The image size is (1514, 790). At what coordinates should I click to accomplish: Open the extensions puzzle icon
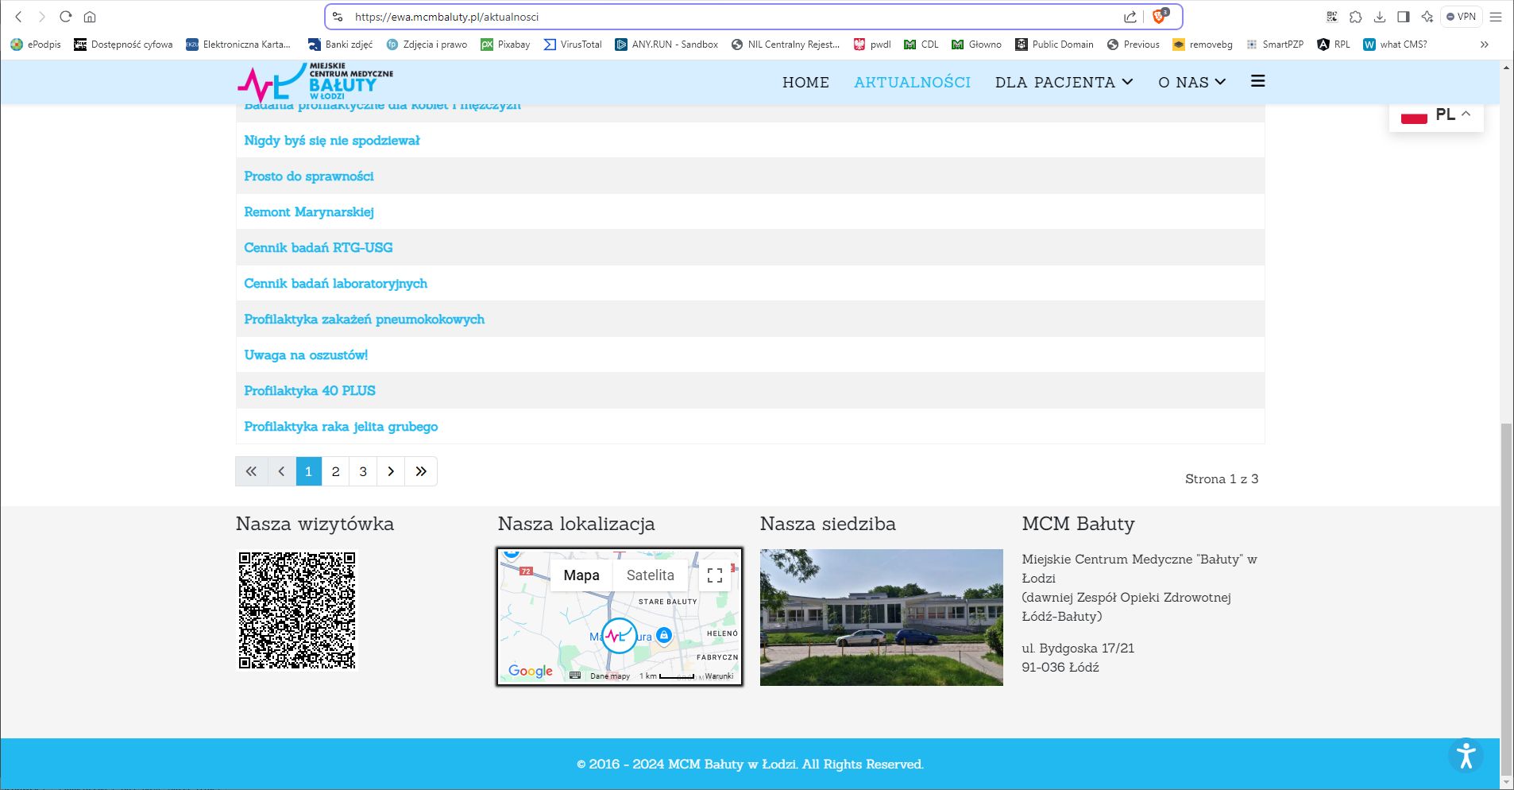pos(1356,17)
